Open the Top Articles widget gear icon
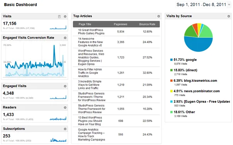This screenshot has height=145, width=233. point(159,16)
